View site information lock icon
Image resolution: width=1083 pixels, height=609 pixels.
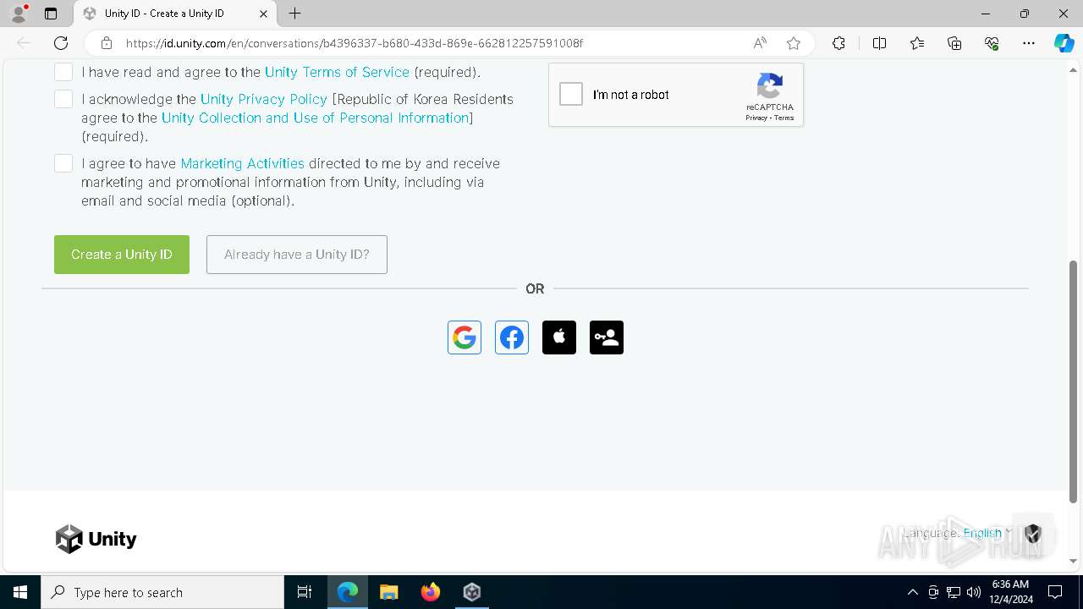click(107, 43)
